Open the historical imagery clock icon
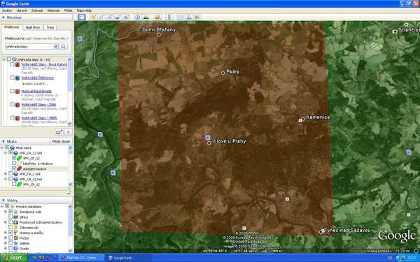The width and height of the screenshot is (420, 262). [137, 17]
